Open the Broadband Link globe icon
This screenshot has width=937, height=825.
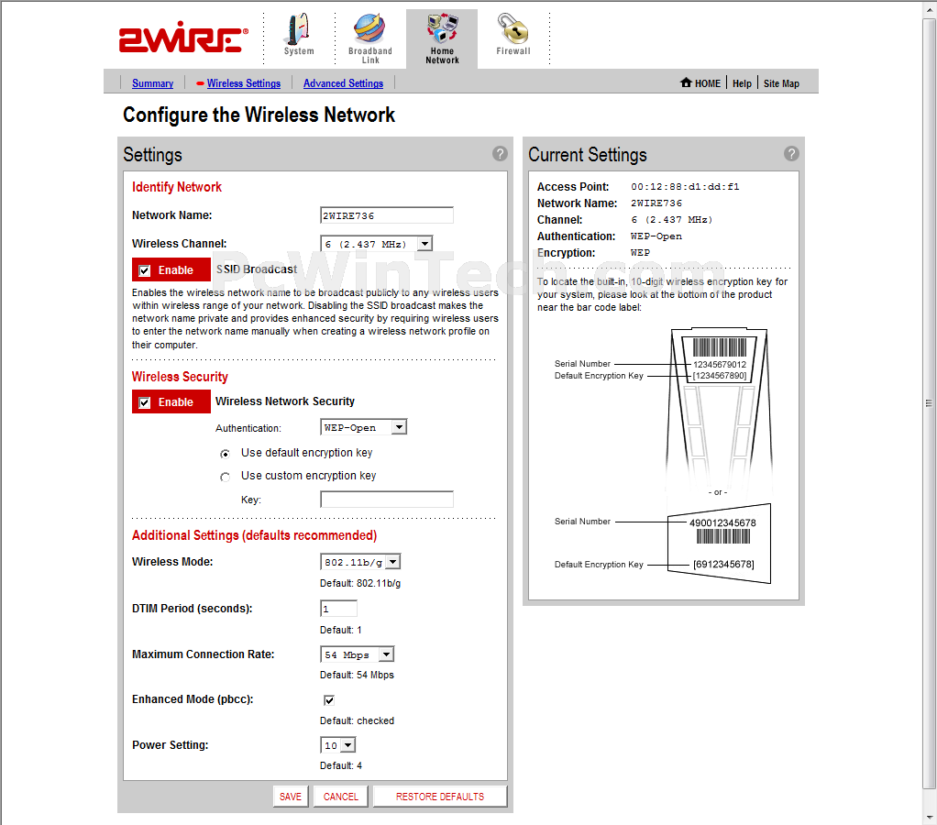tap(369, 28)
